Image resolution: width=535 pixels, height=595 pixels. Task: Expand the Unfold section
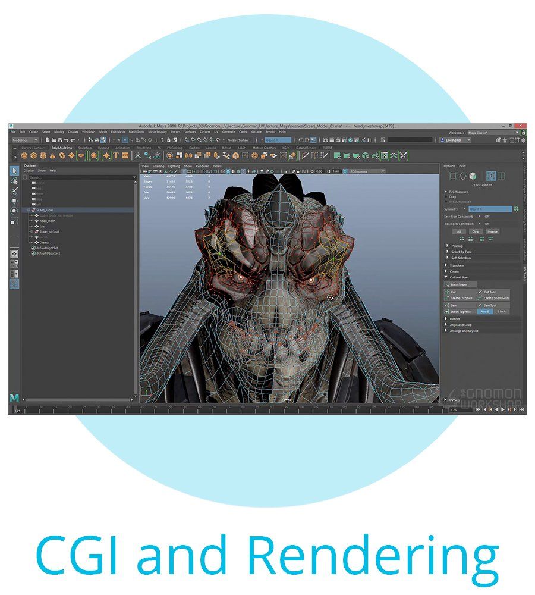(454, 319)
